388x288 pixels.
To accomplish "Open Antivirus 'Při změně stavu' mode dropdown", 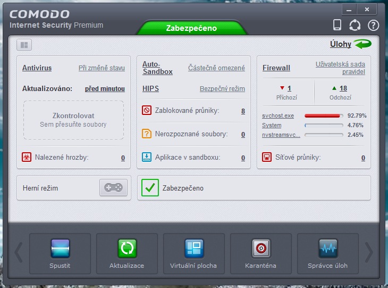I will (x=102, y=68).
